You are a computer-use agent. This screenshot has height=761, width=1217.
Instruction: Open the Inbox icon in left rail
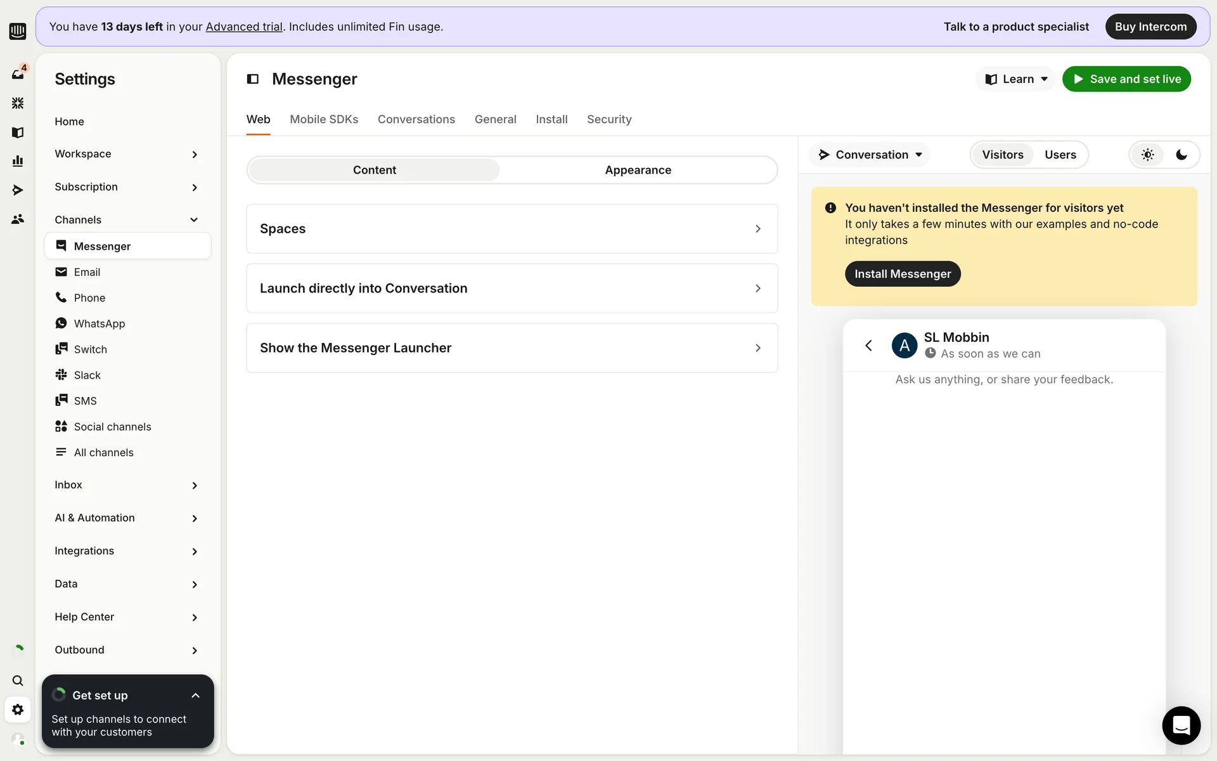[x=18, y=74]
